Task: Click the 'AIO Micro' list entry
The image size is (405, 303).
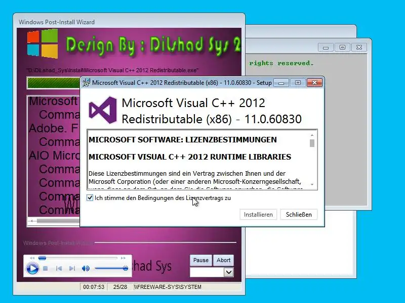Action: tap(54, 156)
